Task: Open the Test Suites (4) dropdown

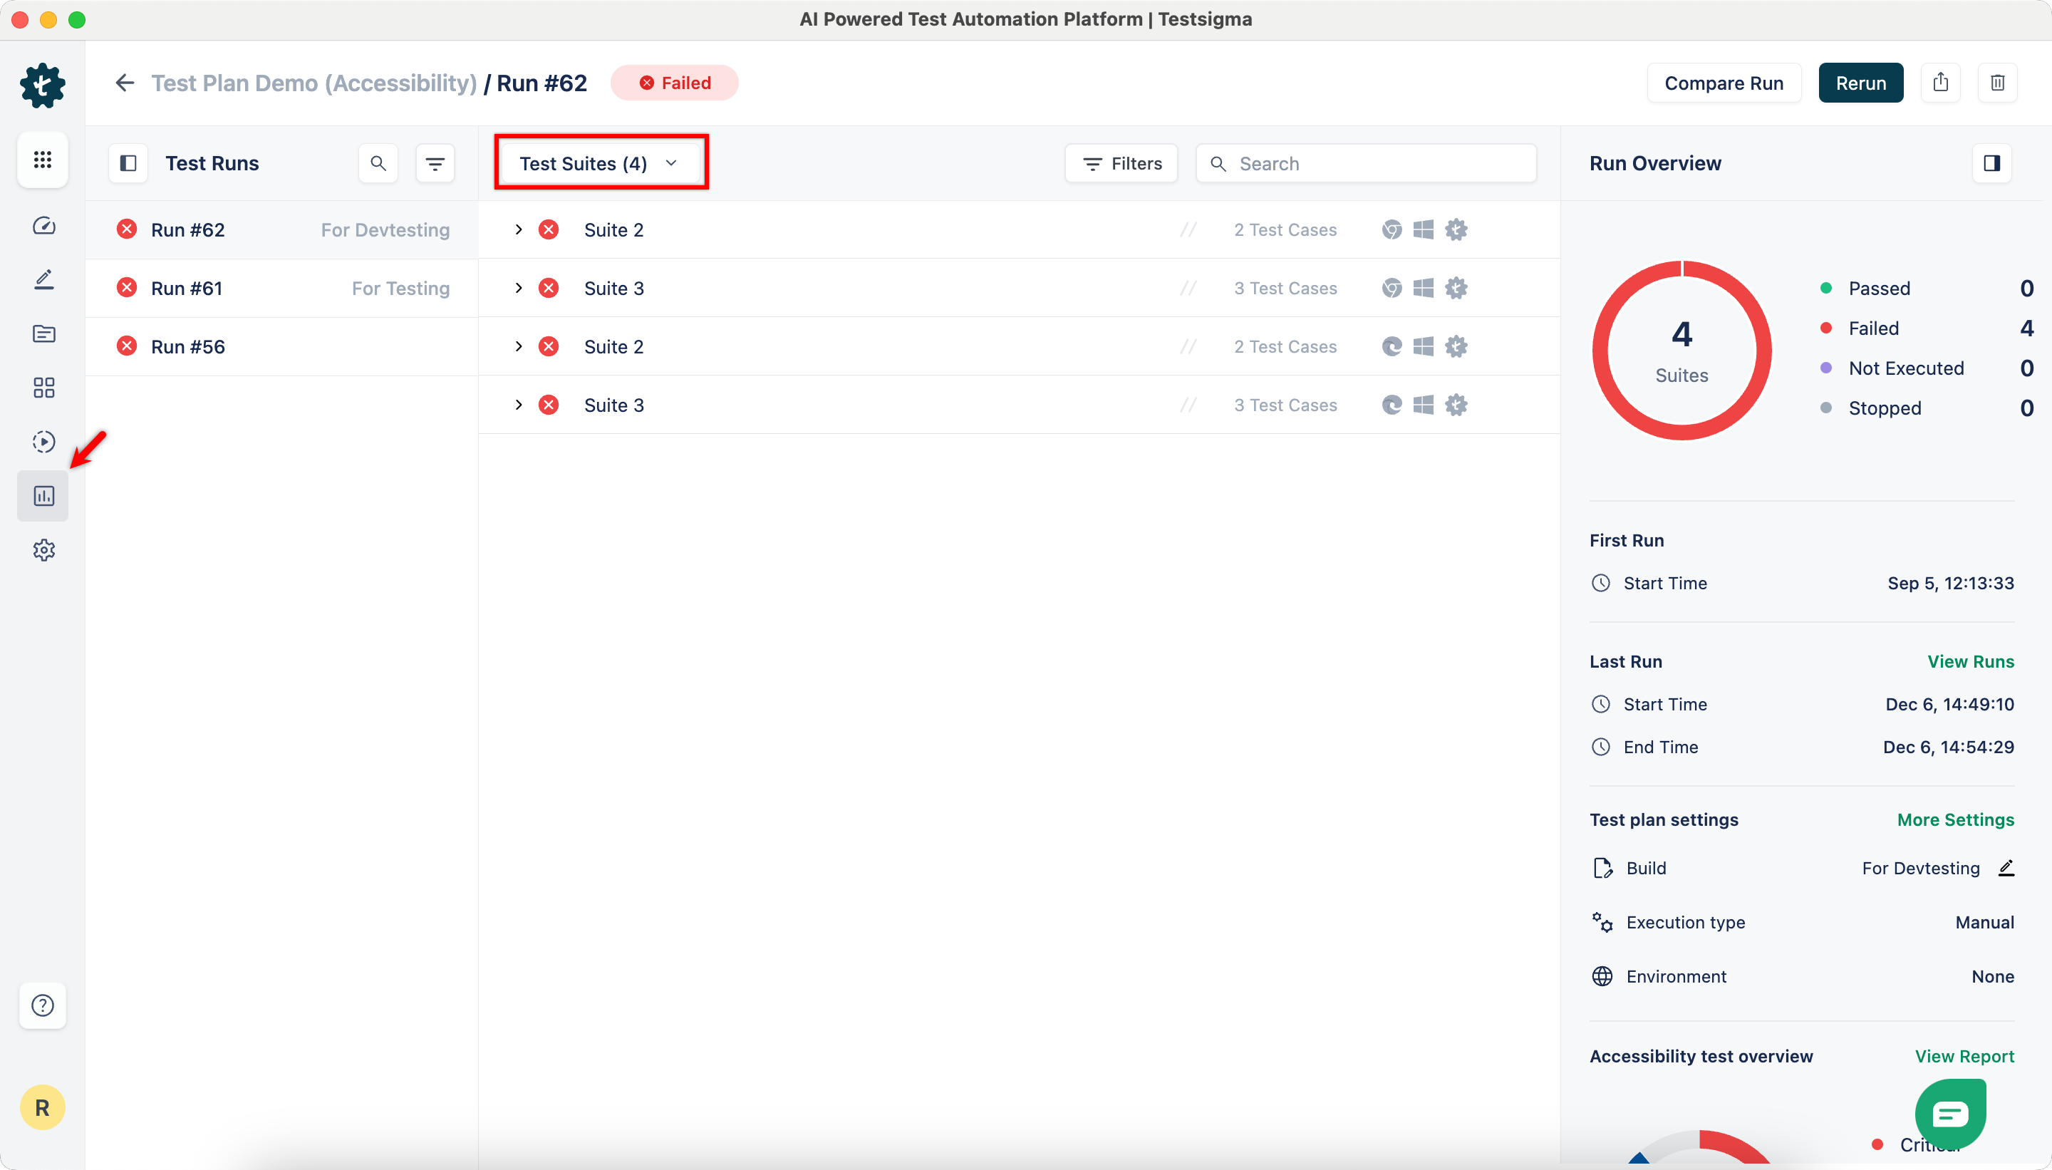Action: click(600, 164)
